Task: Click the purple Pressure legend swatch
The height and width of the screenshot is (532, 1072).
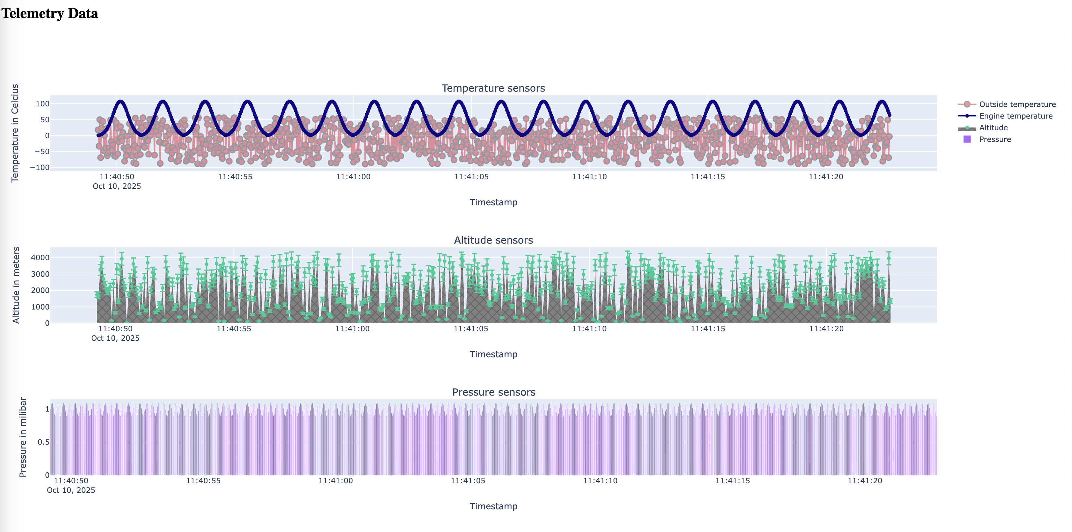Action: (967, 139)
